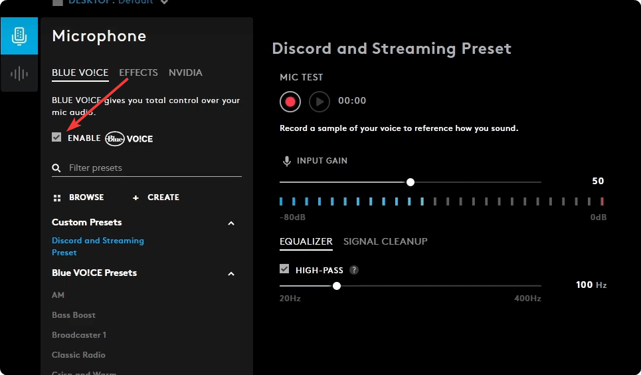Select the Broadcaster 1 preset

click(x=79, y=335)
